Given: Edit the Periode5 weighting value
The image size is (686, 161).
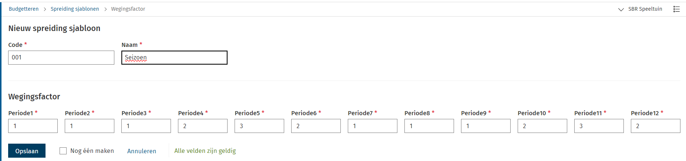Looking at the screenshot, I should click(x=259, y=126).
